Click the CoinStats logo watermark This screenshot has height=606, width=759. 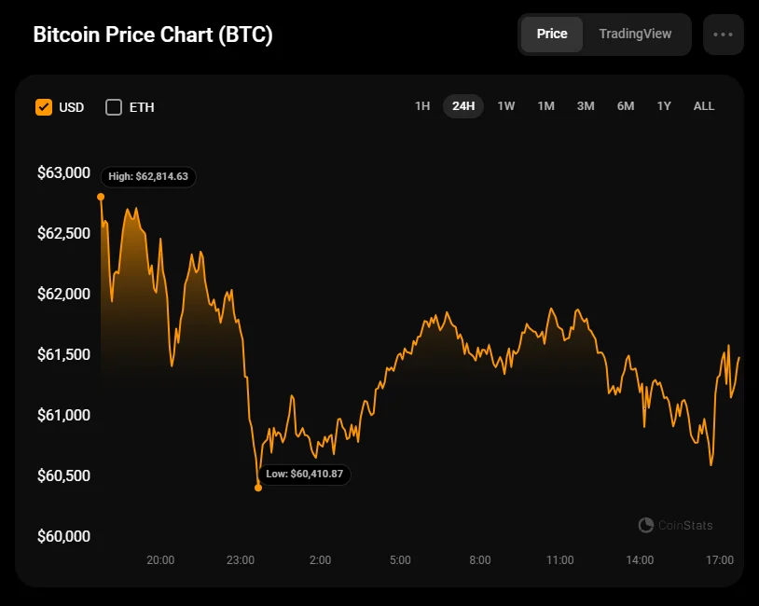pyautogui.click(x=675, y=525)
